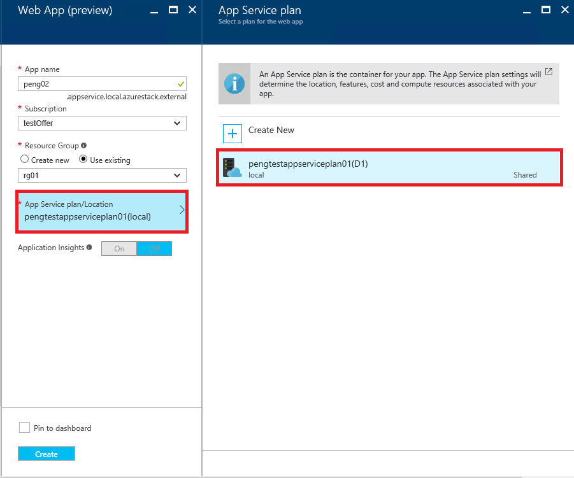574x478 pixels.
Task: Click the Application Insights label
Action: (x=51, y=248)
